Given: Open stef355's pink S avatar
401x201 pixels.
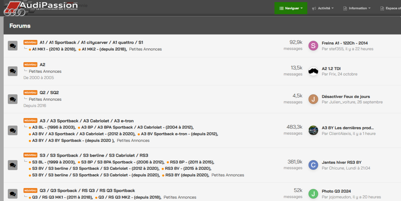Looking at the screenshot, I should coord(313,46).
